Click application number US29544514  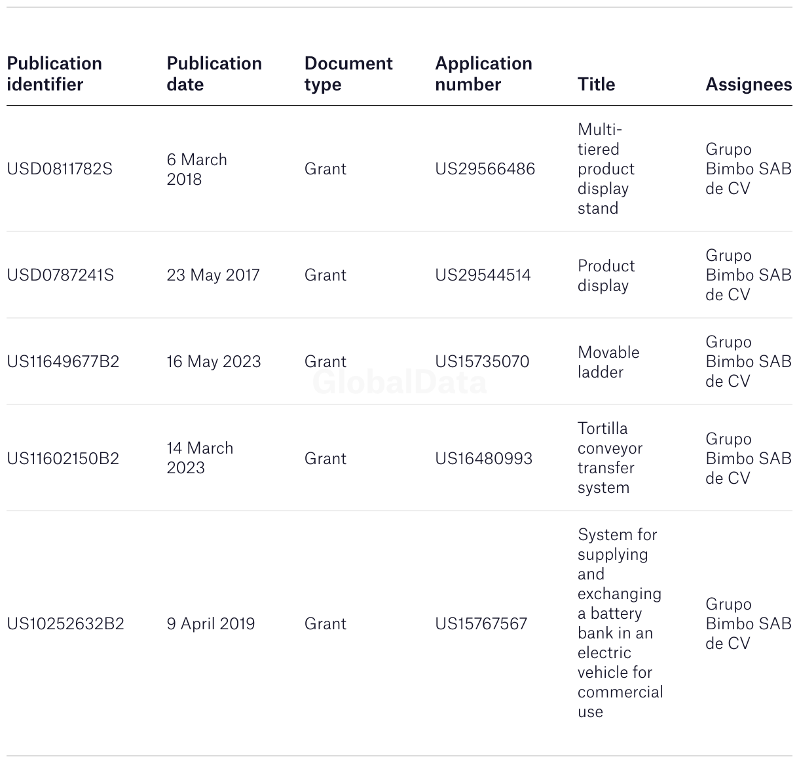coord(483,275)
